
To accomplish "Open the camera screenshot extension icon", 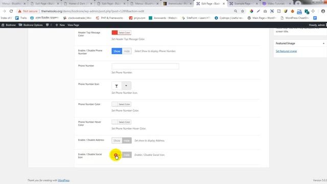I will point(265,11).
